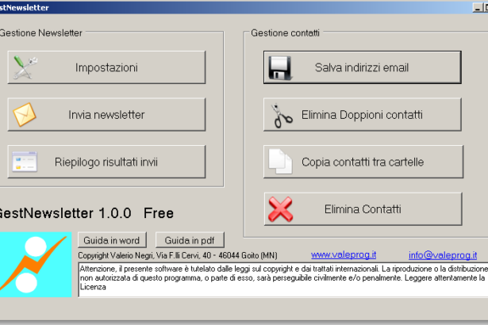This screenshot has height=325, width=488.
Task: Click the Riepilogo risultati window icon
Action: (x=25, y=162)
